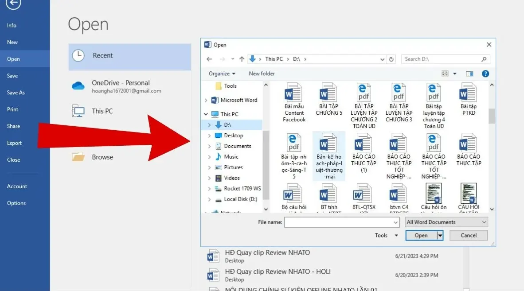This screenshot has height=291, width=524.
Task: Select Desktop in the navigation tree
Action: [229, 136]
